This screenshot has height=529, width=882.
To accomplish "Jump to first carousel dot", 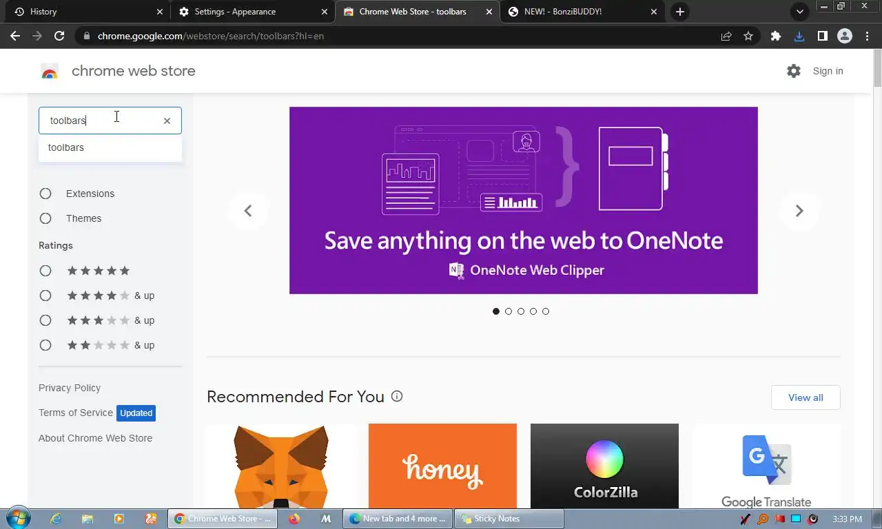I will [x=496, y=311].
